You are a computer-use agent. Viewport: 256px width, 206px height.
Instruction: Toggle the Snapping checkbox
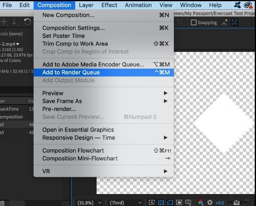(194, 22)
